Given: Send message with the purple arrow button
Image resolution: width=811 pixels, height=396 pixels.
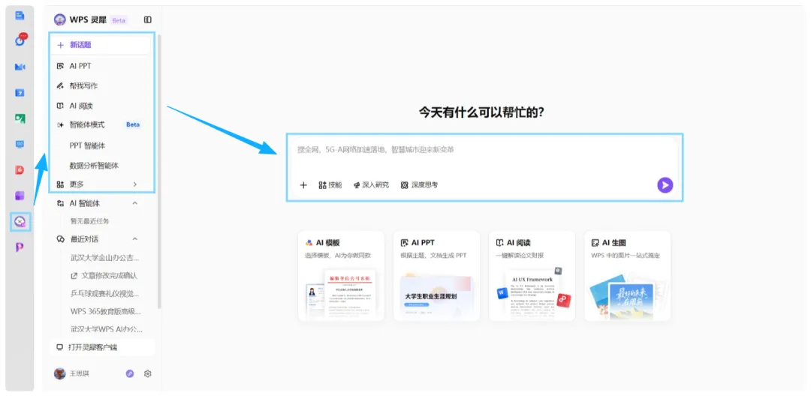Looking at the screenshot, I should pos(665,184).
